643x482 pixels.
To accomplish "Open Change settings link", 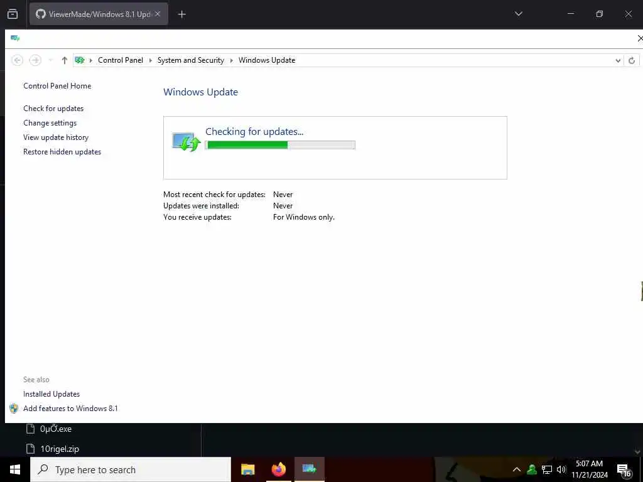I will coord(50,123).
